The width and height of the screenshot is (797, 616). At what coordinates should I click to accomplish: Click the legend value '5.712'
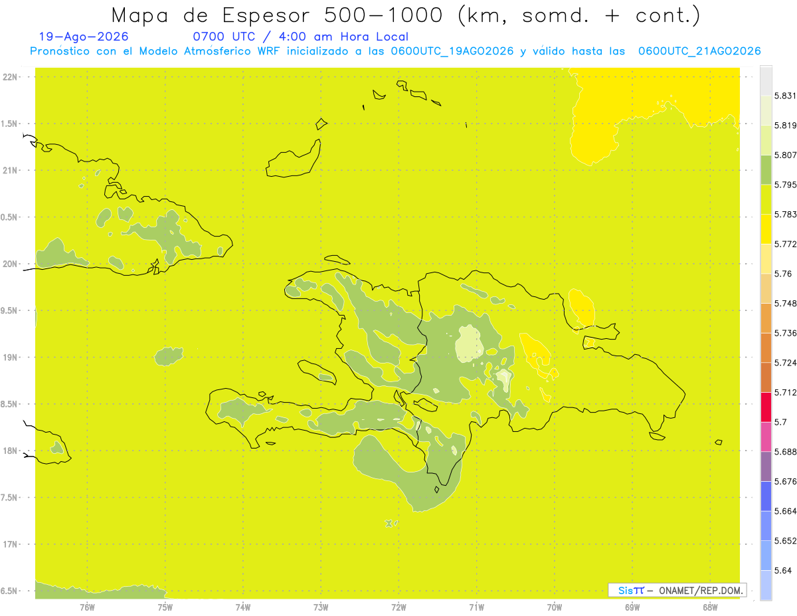tap(786, 392)
